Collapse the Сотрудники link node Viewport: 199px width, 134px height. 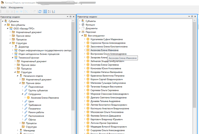coord(23,94)
